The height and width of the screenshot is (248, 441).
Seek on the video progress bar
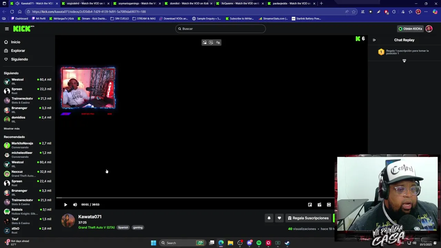(x=195, y=198)
